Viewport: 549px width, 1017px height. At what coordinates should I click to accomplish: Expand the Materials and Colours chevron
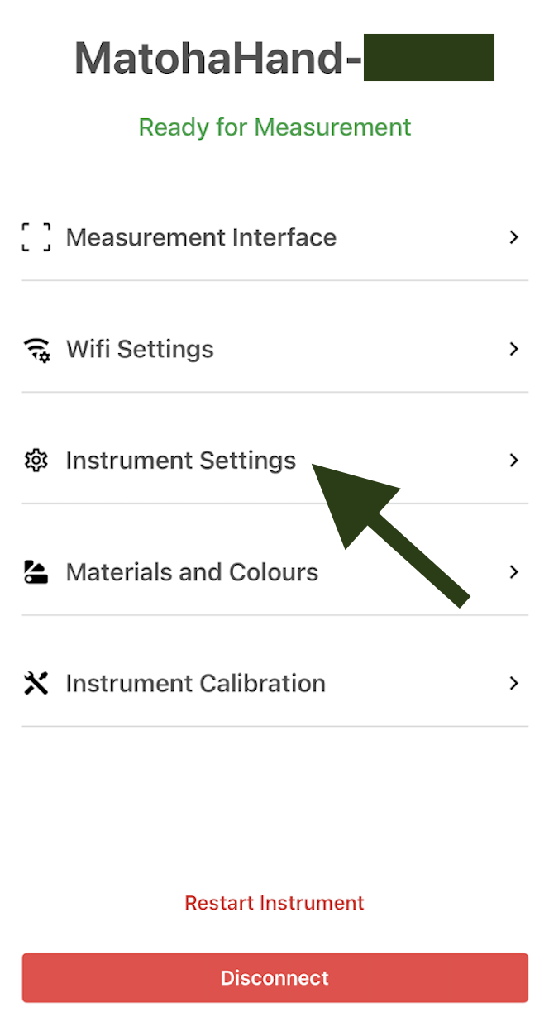click(513, 572)
